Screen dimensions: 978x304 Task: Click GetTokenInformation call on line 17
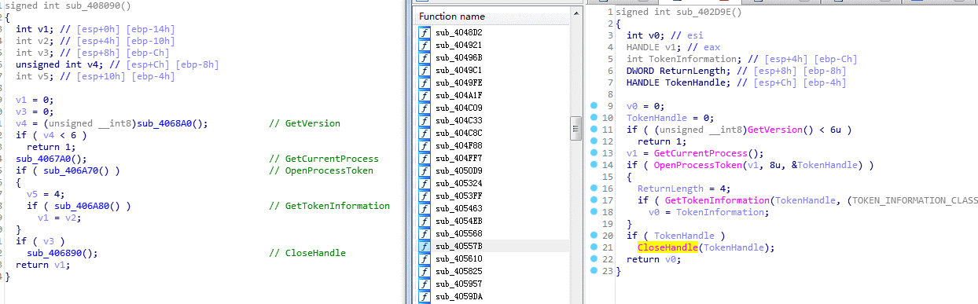click(x=717, y=200)
